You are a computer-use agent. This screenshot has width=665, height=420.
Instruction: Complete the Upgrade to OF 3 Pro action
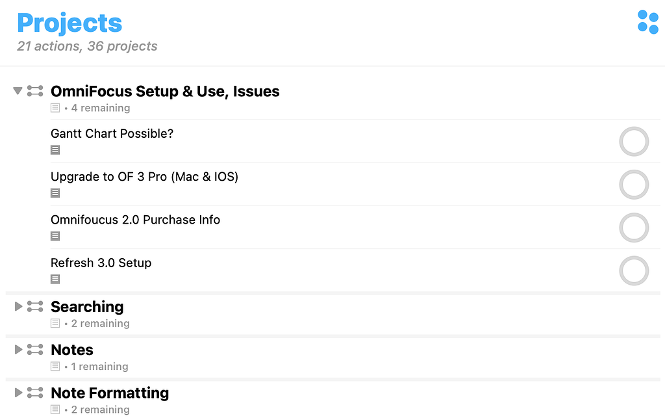pos(634,185)
